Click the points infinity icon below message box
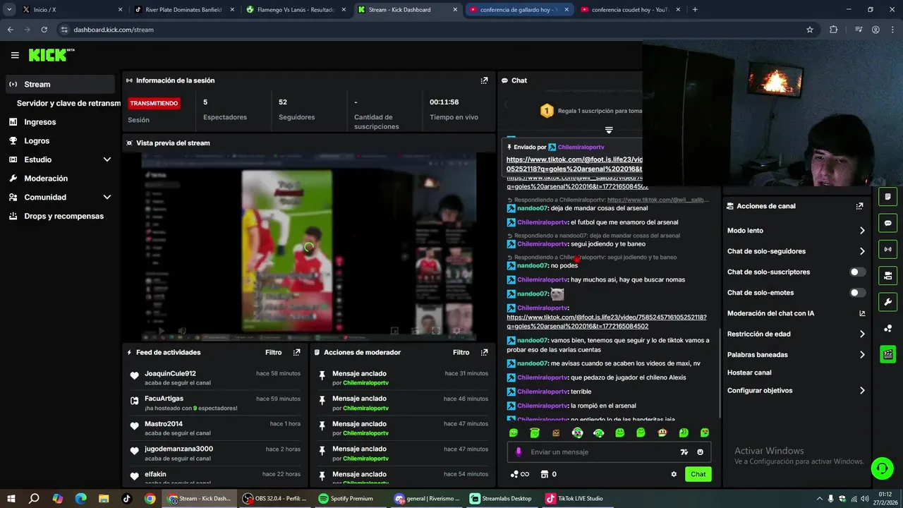Viewport: 903px width, 508px height. click(519, 474)
